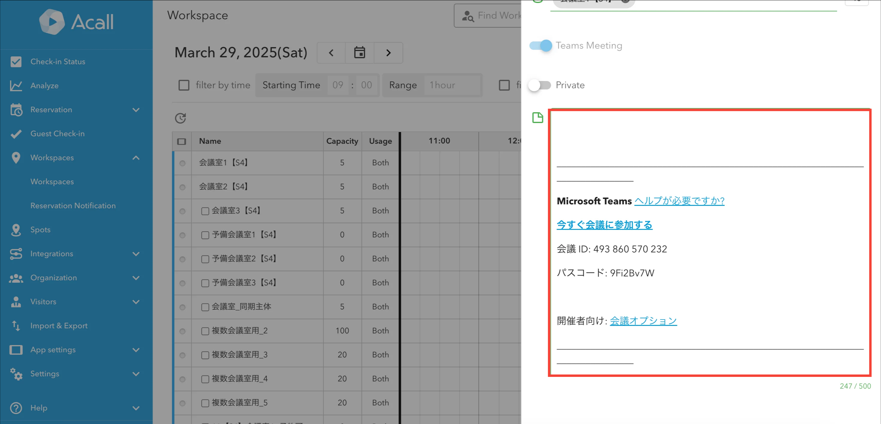The image size is (881, 424).
Task: Click the Workspaces map pin icon
Action: (16, 158)
